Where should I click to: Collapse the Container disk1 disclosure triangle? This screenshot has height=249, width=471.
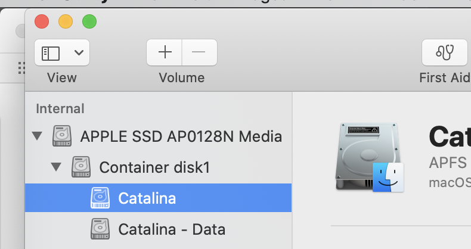57,167
